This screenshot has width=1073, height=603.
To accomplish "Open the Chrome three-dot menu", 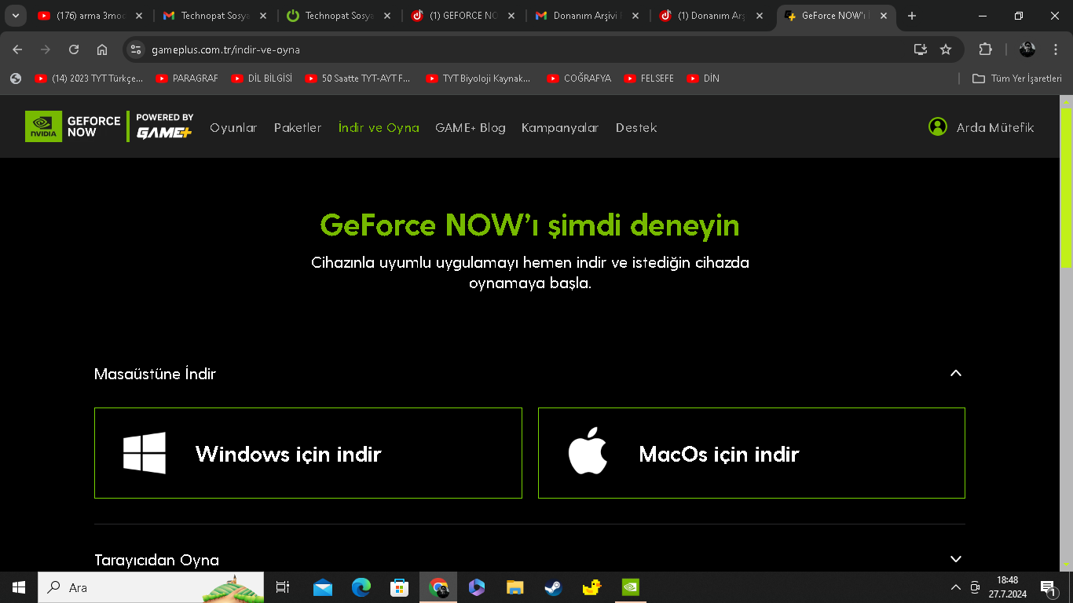I will (1056, 49).
